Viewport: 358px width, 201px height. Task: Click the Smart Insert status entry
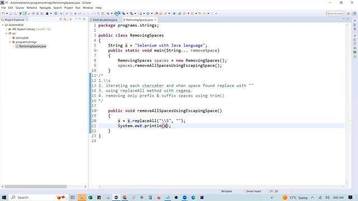[x=253, y=191]
